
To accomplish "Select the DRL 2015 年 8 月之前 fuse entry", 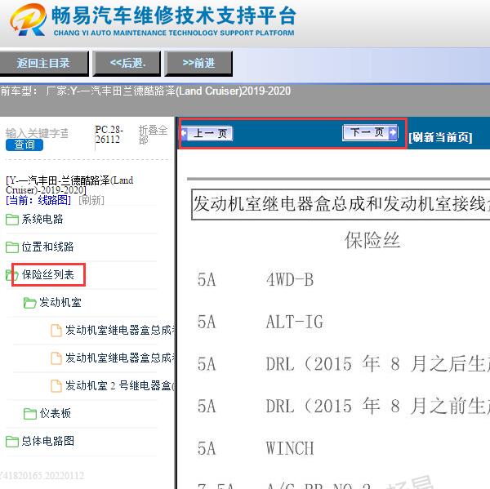I will (x=378, y=407).
